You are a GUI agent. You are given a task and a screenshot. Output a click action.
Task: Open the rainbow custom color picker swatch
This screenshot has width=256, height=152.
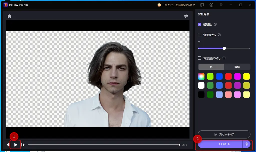tap(201, 76)
